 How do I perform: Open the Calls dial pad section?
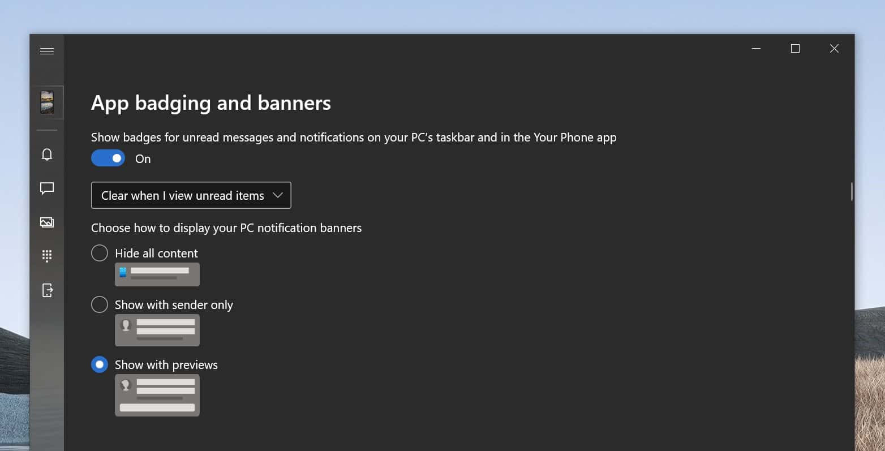47,256
